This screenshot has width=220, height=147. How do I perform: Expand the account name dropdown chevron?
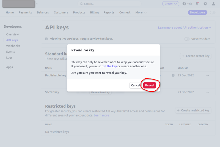(37, 4)
